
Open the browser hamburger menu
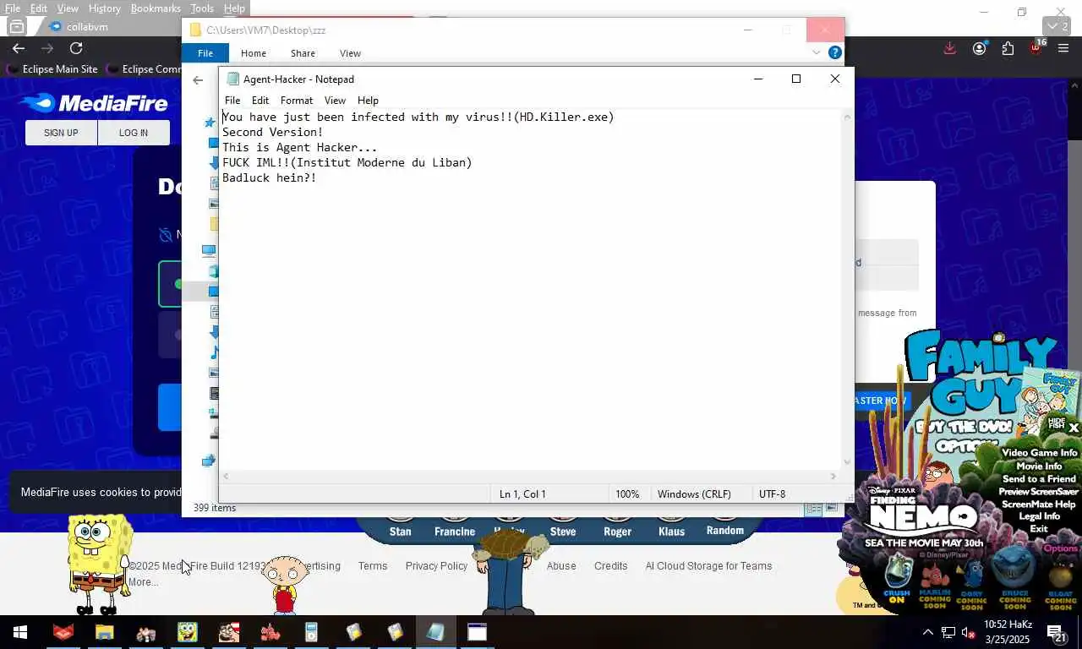[x=1063, y=48]
